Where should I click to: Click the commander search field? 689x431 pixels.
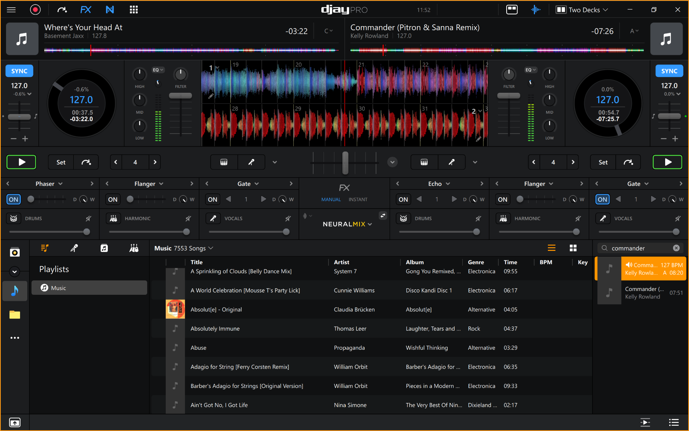point(640,248)
